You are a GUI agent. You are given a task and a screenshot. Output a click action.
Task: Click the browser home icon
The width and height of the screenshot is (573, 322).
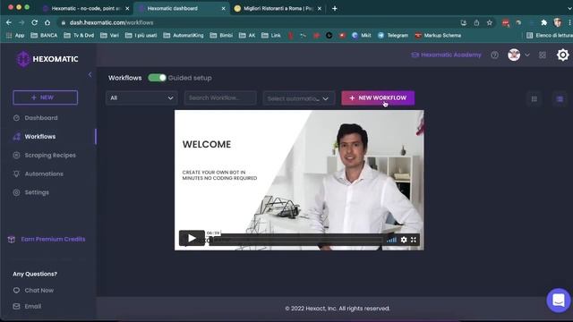tap(47, 22)
